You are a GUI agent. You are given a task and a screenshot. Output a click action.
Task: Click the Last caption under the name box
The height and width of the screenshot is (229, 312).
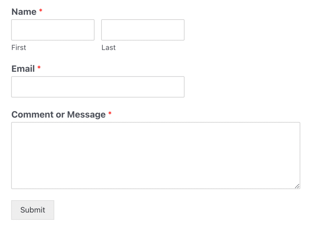[x=108, y=48]
